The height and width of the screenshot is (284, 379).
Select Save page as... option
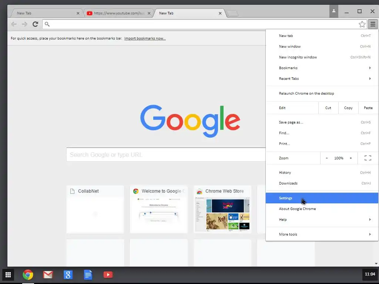coord(322,122)
